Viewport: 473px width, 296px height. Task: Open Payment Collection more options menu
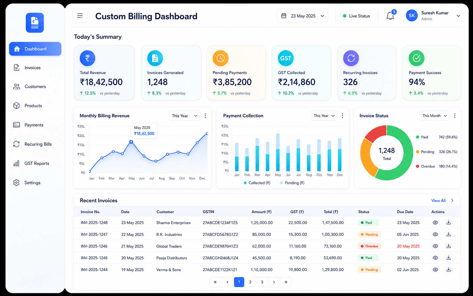342,116
